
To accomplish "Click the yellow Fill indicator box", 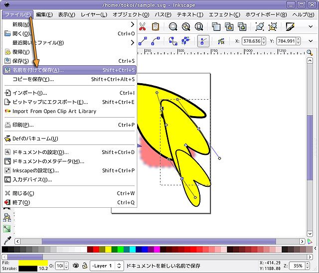I will (x=33, y=263).
